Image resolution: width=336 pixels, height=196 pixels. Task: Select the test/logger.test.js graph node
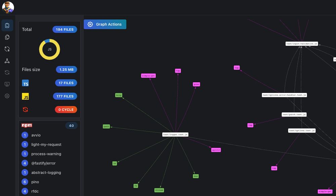175,135
